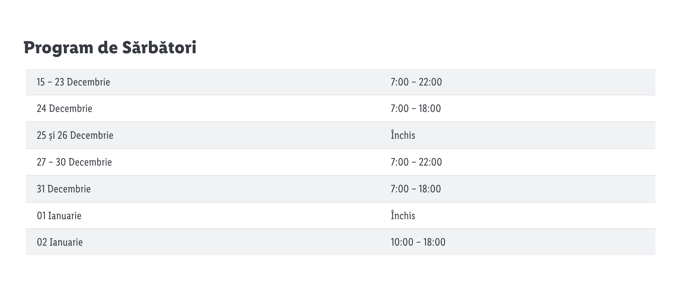Click the "27 – 30 Decembrie" date label

[74, 162]
